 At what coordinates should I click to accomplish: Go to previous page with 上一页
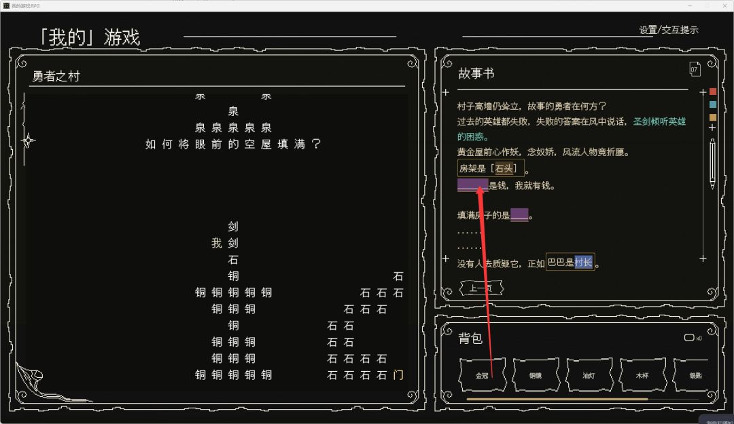click(481, 288)
